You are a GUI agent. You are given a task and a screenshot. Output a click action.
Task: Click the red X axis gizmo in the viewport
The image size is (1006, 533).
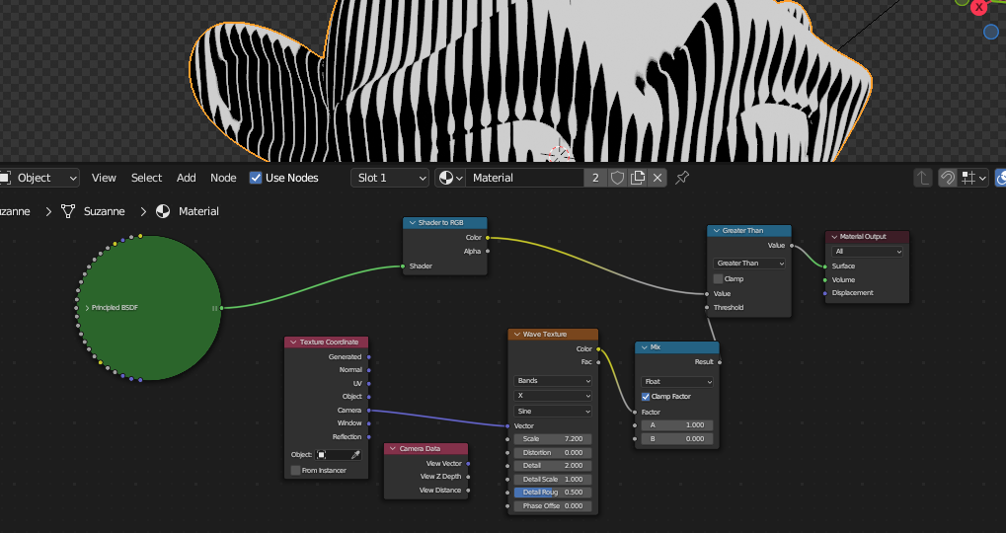point(979,7)
